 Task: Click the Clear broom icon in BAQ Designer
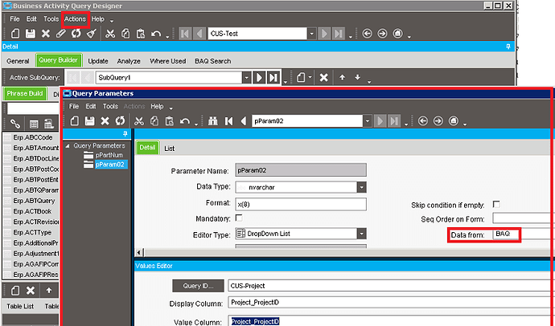click(92, 34)
